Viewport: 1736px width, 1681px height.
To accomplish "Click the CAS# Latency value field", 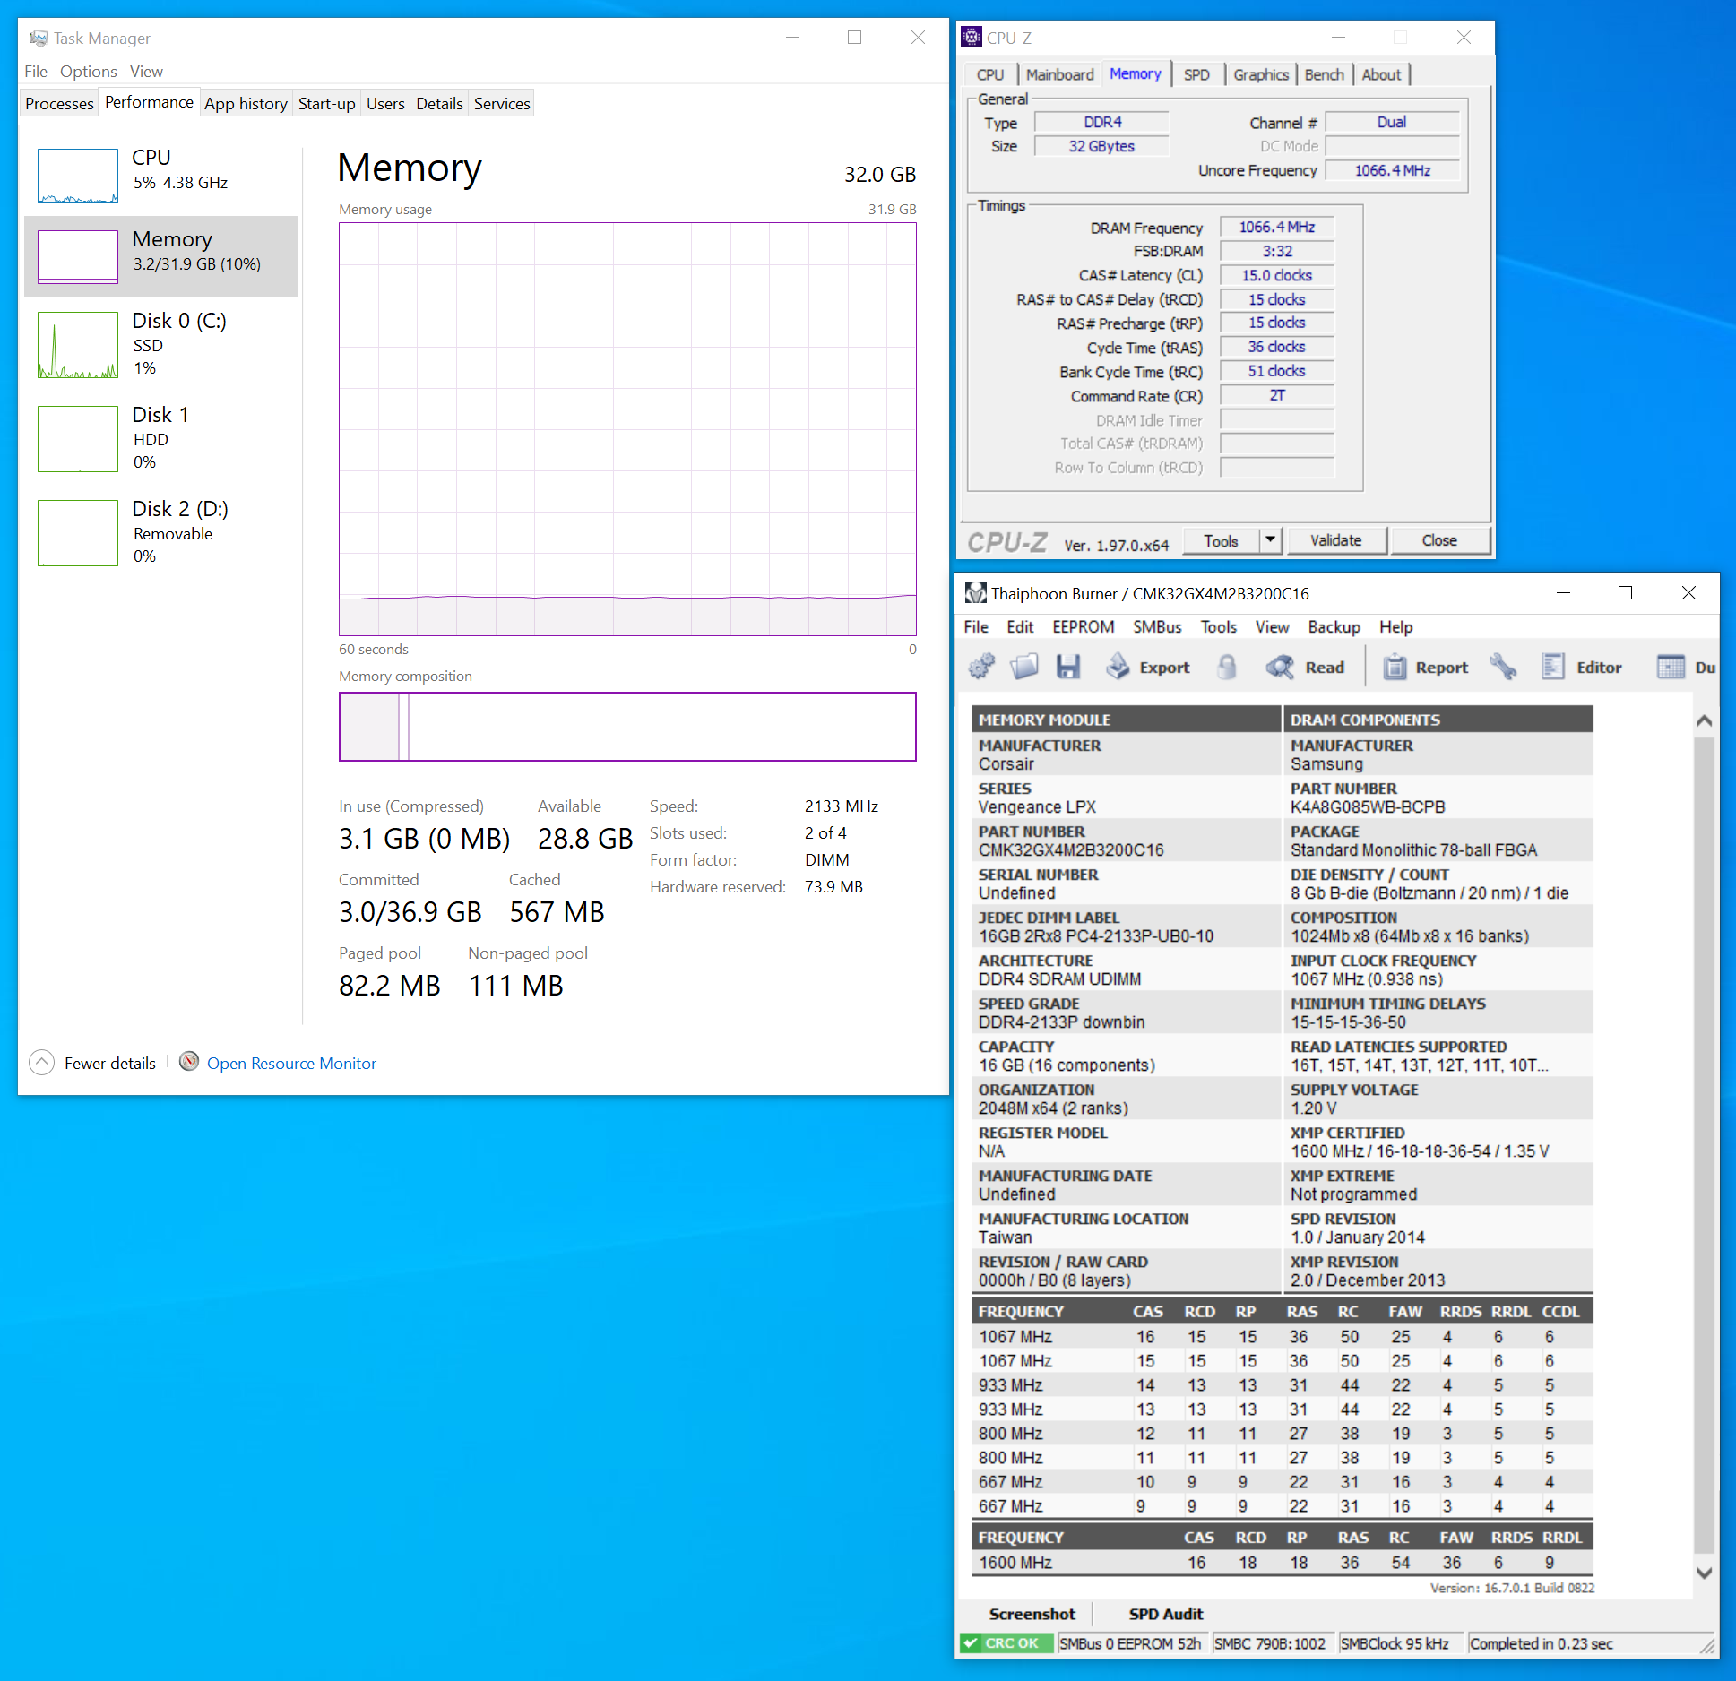I will [x=1277, y=275].
